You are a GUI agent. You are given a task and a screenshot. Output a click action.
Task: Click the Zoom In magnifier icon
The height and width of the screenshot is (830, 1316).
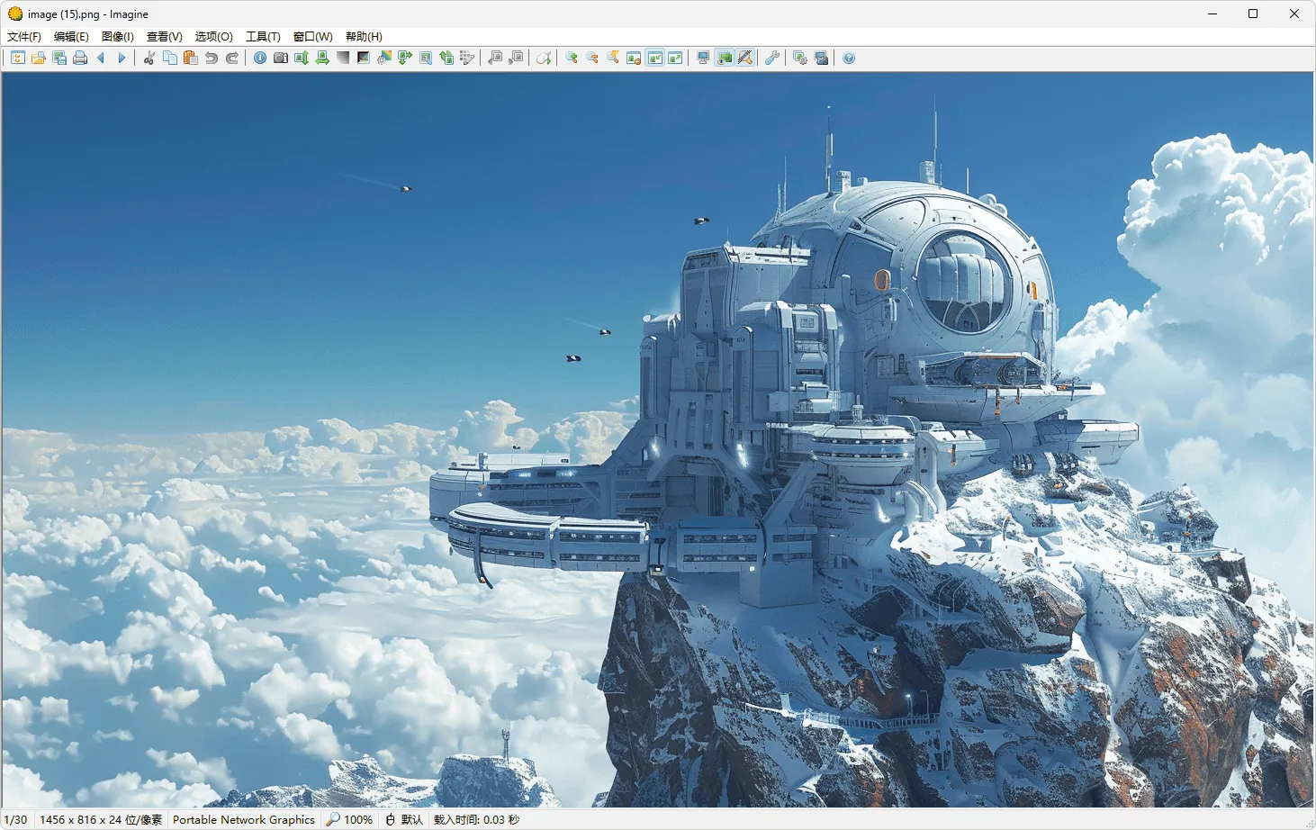572,58
